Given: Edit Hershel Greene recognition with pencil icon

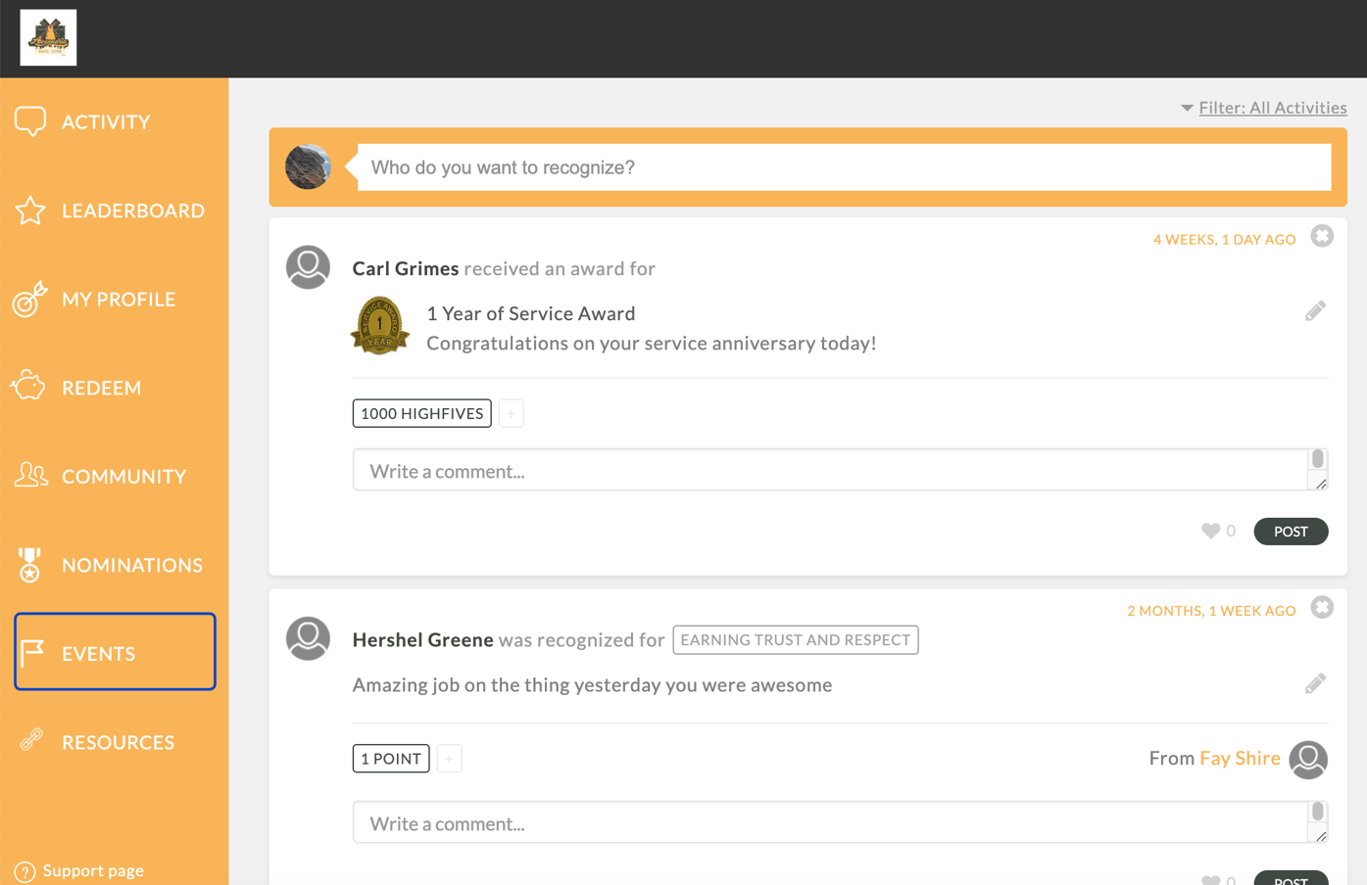Looking at the screenshot, I should pos(1315,683).
